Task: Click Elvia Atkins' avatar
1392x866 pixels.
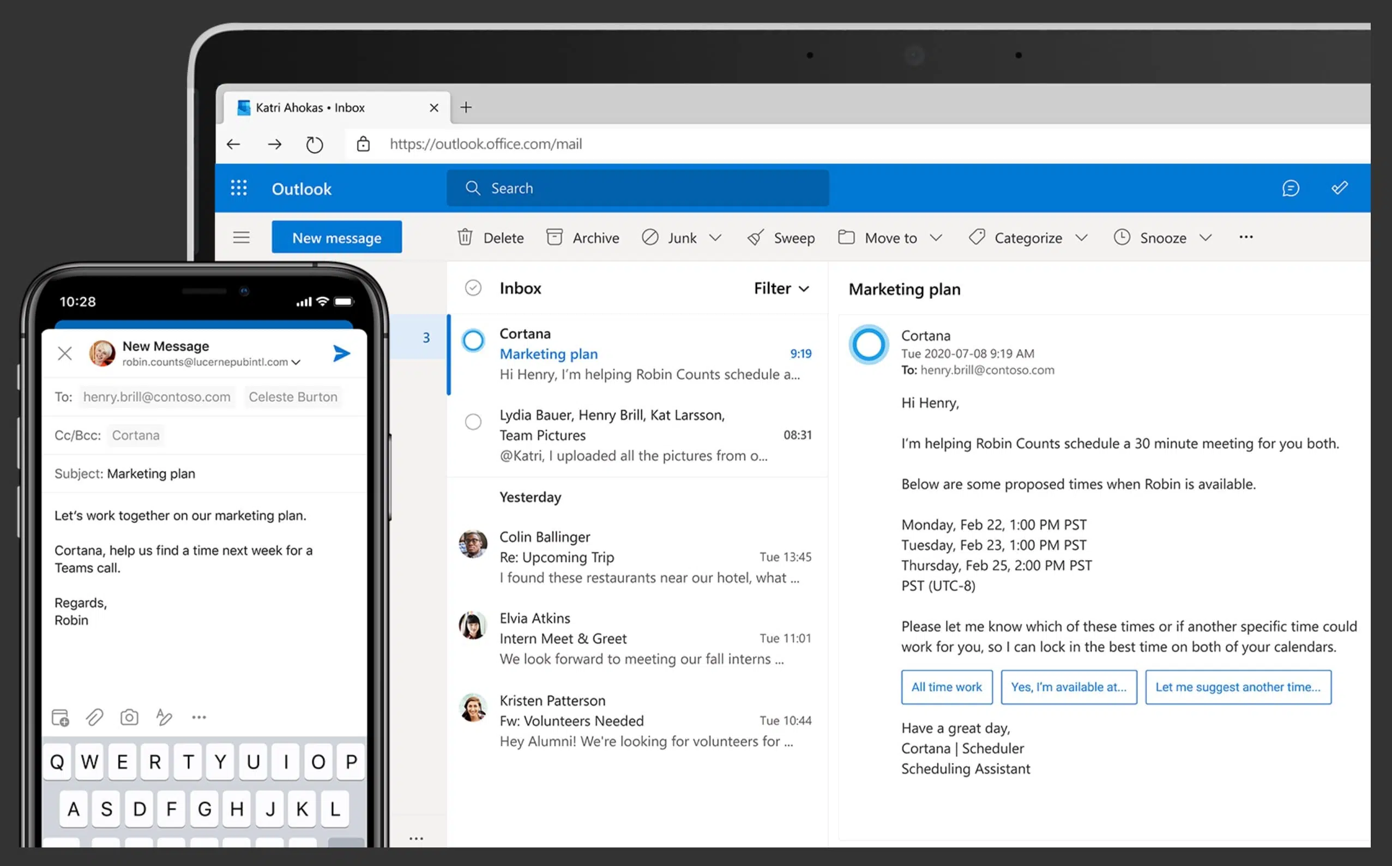Action: 473,625
